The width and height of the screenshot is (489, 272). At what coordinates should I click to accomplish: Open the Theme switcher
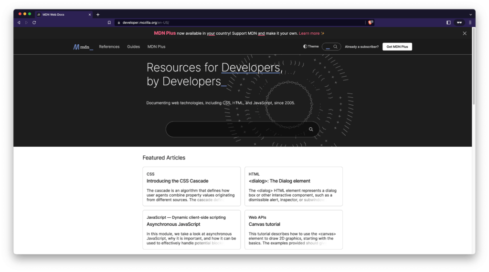(311, 46)
